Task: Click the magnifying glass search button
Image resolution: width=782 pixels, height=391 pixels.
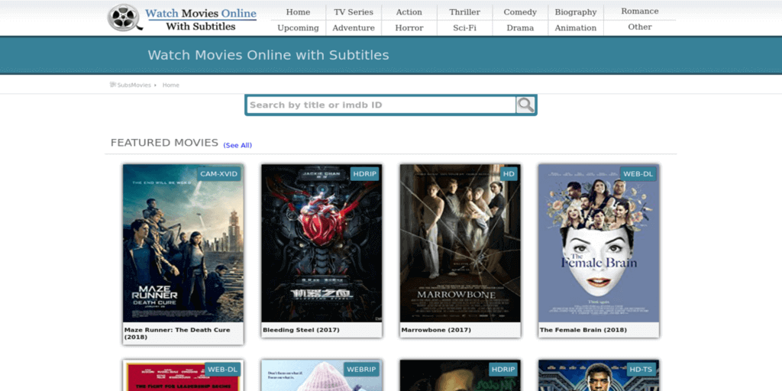Action: [525, 105]
